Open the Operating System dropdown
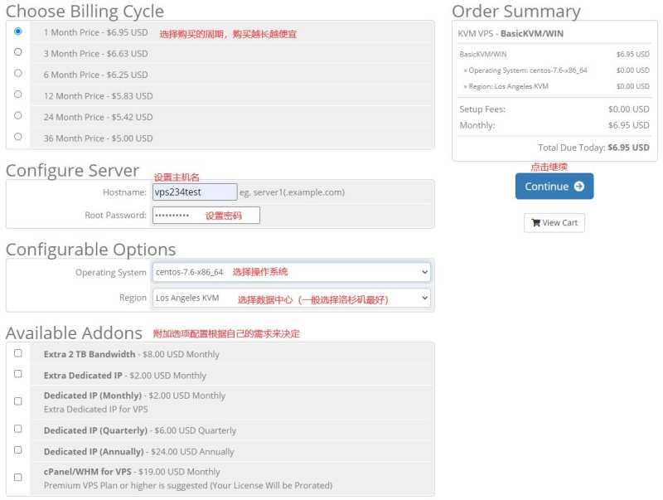Screen dimensions: 663x500 (292, 272)
